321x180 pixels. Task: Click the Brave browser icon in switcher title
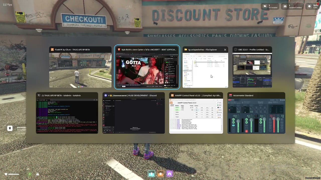coord(119,49)
